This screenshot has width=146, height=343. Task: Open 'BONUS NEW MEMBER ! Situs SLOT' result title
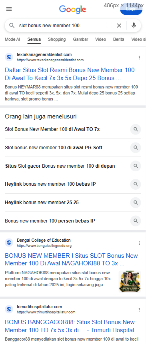point(71,259)
